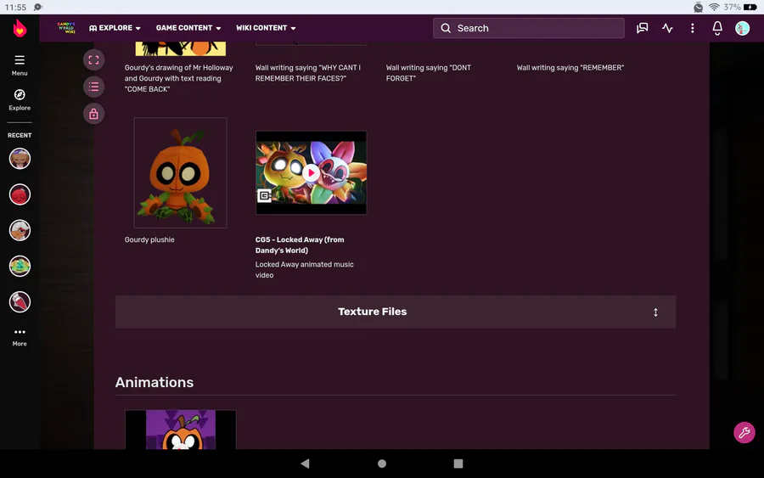This screenshot has height=478, width=764.
Task: Expand the Wiki Content dropdown menu
Action: pyautogui.click(x=266, y=28)
